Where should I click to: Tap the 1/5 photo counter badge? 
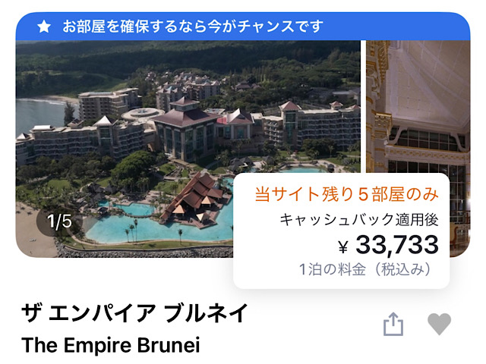[59, 221]
